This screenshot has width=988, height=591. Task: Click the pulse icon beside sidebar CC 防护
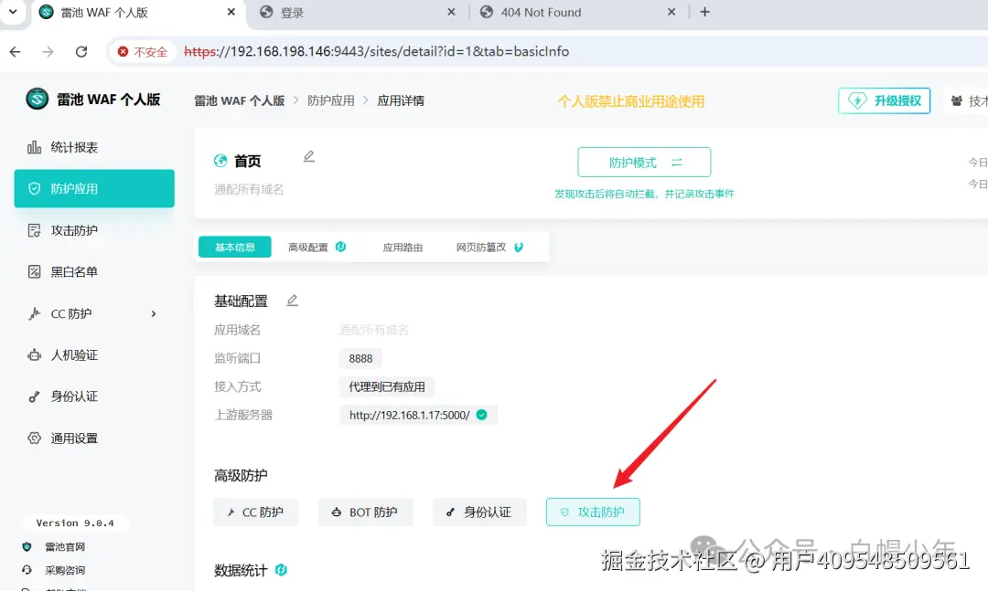34,313
